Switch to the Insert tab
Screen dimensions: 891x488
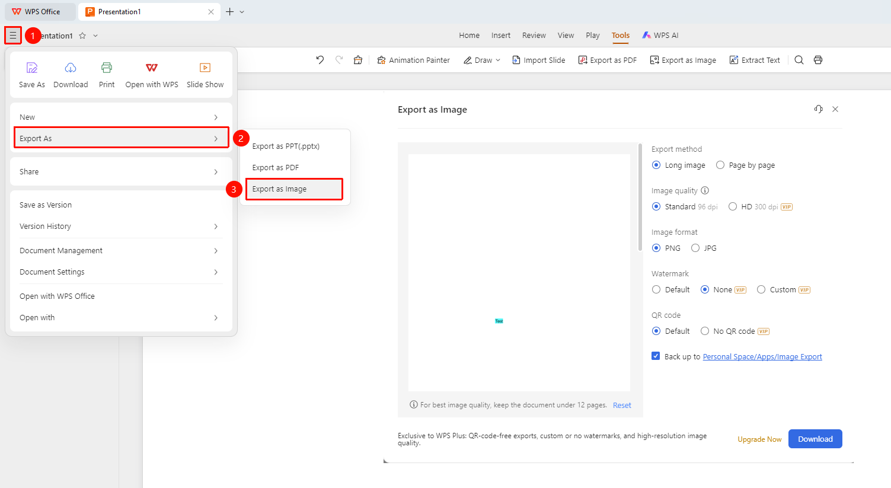(x=501, y=36)
